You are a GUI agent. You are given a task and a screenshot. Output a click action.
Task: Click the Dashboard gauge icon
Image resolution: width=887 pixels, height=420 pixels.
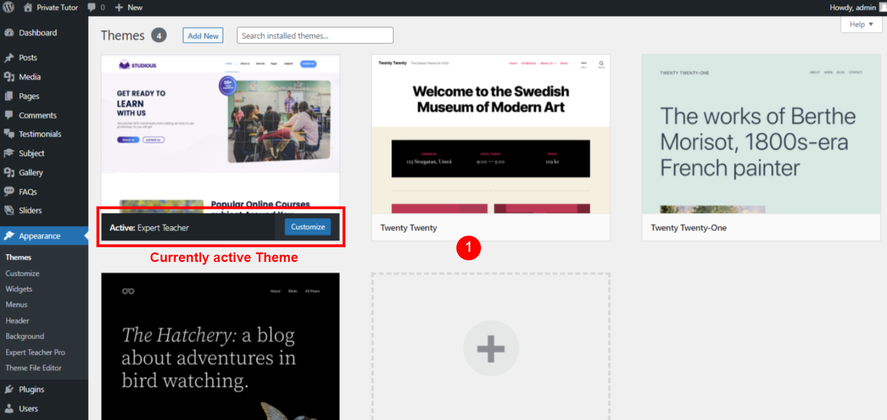[x=9, y=32]
